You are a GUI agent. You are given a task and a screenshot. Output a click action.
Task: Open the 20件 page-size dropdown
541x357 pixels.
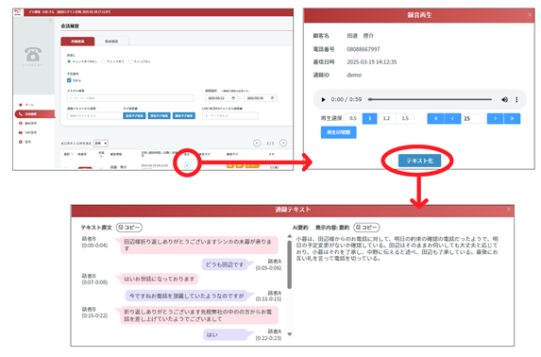pos(101,143)
